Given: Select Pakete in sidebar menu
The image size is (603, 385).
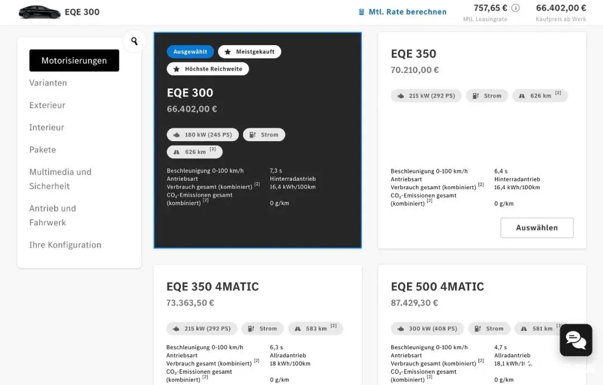Looking at the screenshot, I should pos(42,150).
